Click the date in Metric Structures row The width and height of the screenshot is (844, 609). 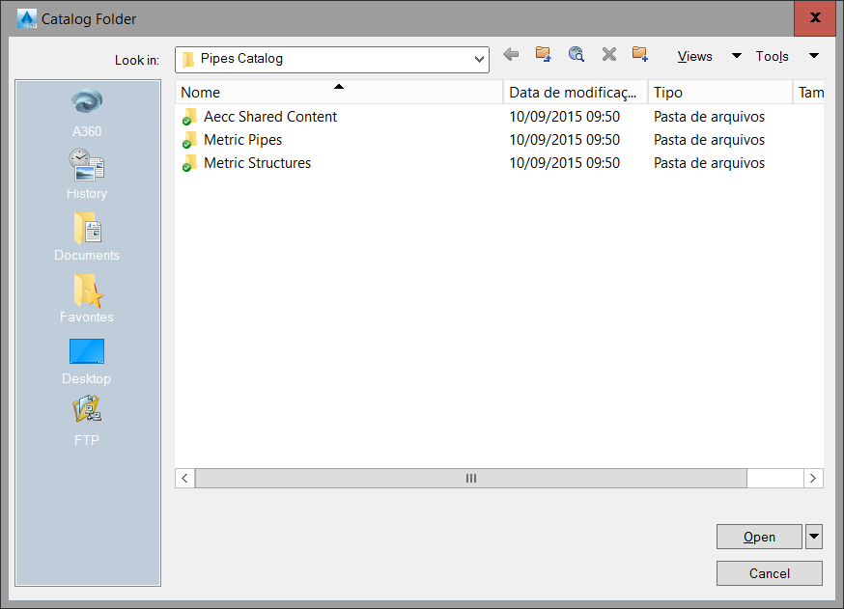pyautogui.click(x=565, y=163)
